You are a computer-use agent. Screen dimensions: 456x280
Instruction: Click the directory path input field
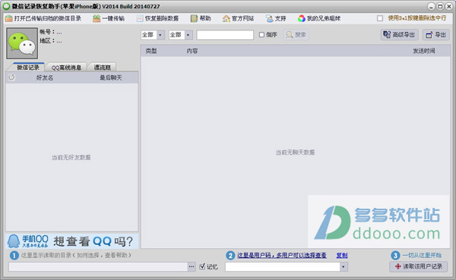click(x=98, y=266)
